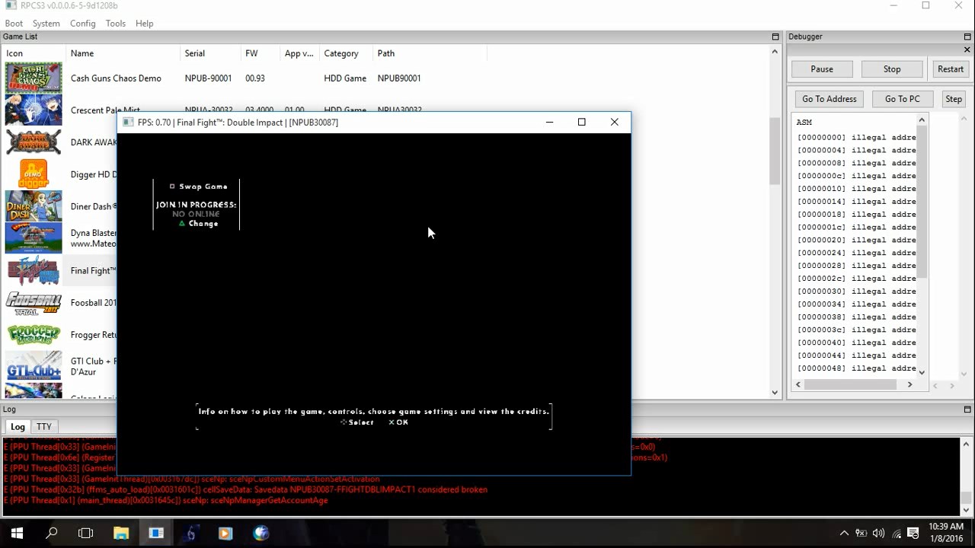Open the Boot menu
975x548 pixels.
[x=14, y=24]
